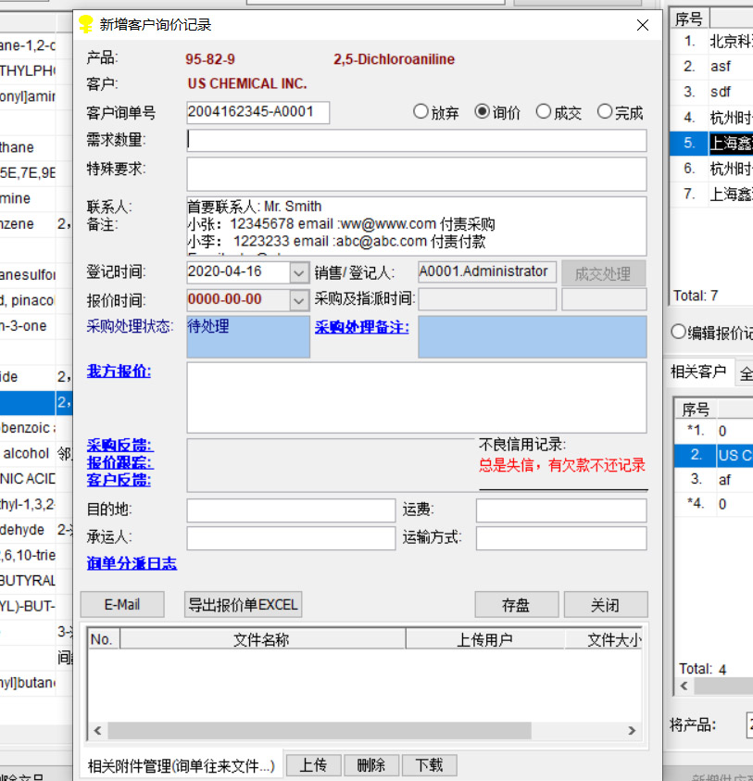Image resolution: width=753 pixels, height=781 pixels.
Task: Open 相关附件管理 attachments tab
Action: [x=181, y=765]
